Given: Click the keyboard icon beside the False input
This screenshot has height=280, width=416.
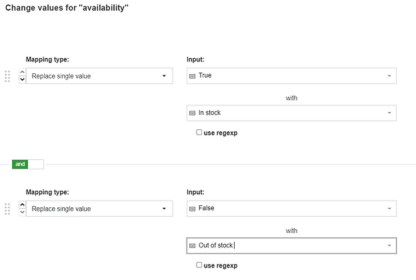Looking at the screenshot, I should coord(193,209).
